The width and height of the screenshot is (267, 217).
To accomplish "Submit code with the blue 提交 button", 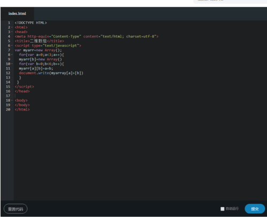I will pyautogui.click(x=255, y=209).
